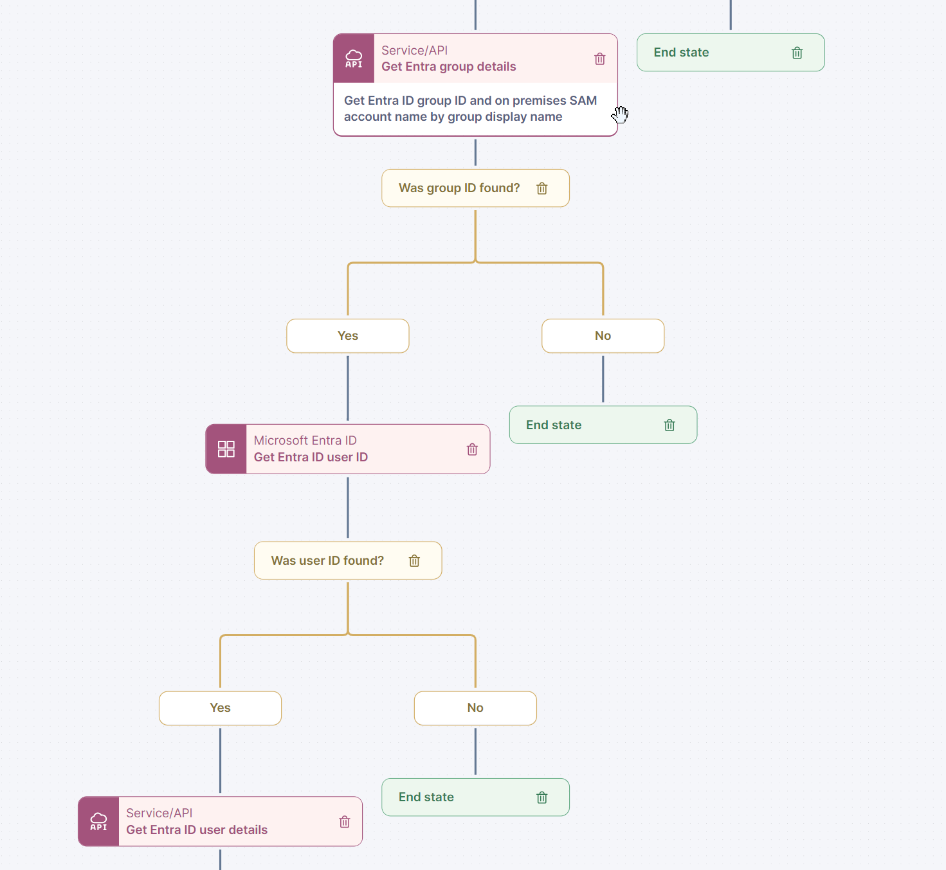Click the Service/API cloud icon on group details
This screenshot has height=870, width=946.
coord(354,58)
